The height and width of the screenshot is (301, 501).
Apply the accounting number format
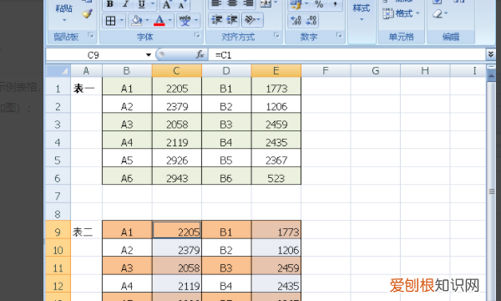click(x=296, y=4)
